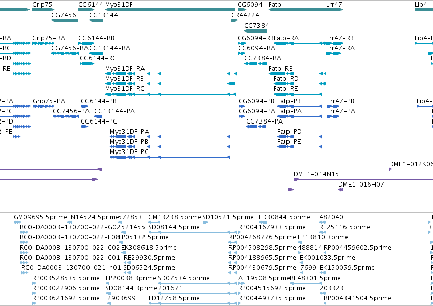Viewport: 433px width, 306px height.
Task: Click the Lrr47 gene label
Action: coord(334,5)
